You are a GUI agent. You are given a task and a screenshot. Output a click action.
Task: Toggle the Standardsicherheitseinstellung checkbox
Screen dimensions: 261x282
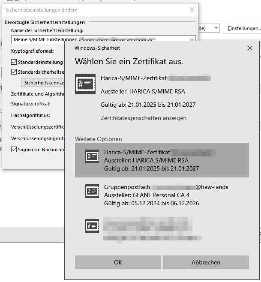(x=14, y=72)
